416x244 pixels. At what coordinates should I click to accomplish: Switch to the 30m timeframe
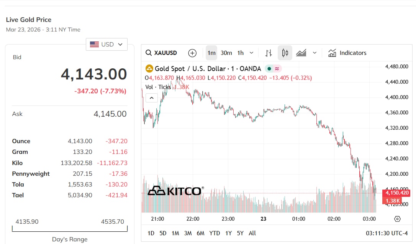[x=226, y=53]
